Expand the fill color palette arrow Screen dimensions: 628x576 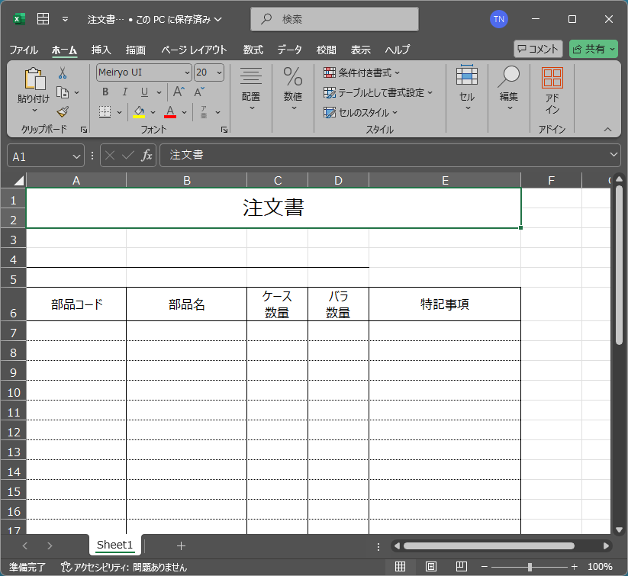coord(153,113)
